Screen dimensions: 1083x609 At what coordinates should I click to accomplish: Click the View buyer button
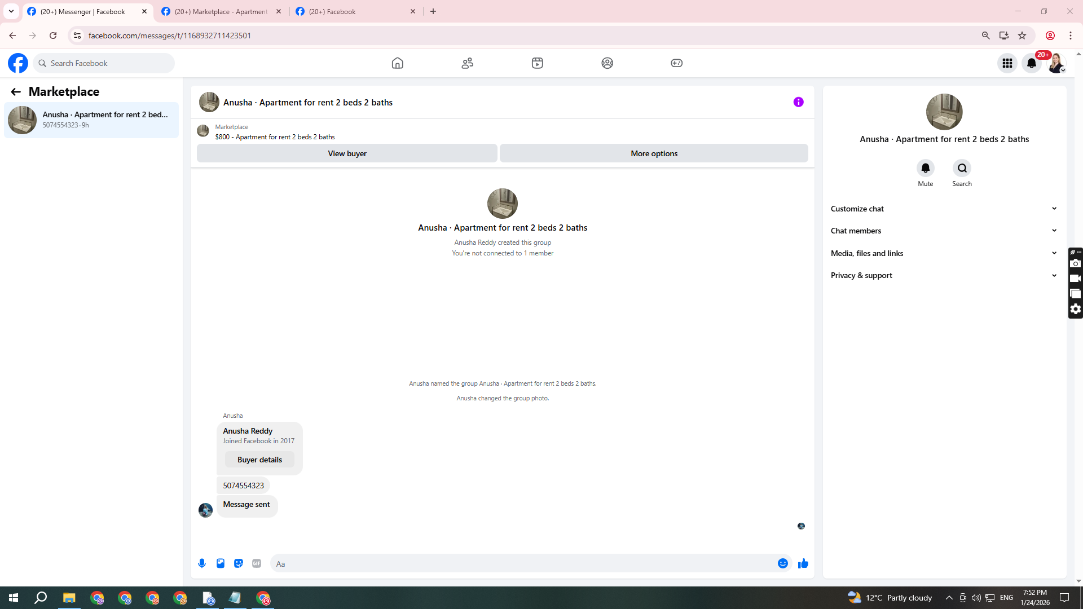(347, 153)
